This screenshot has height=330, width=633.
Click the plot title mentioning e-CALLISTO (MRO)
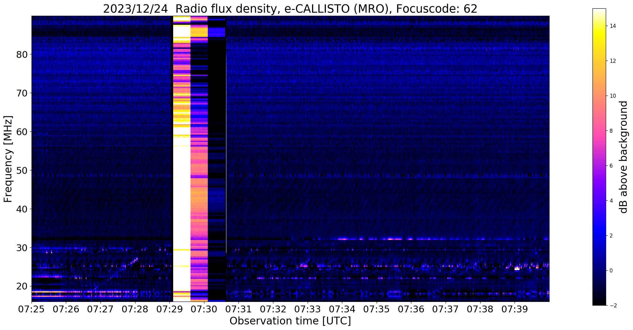(290, 9)
